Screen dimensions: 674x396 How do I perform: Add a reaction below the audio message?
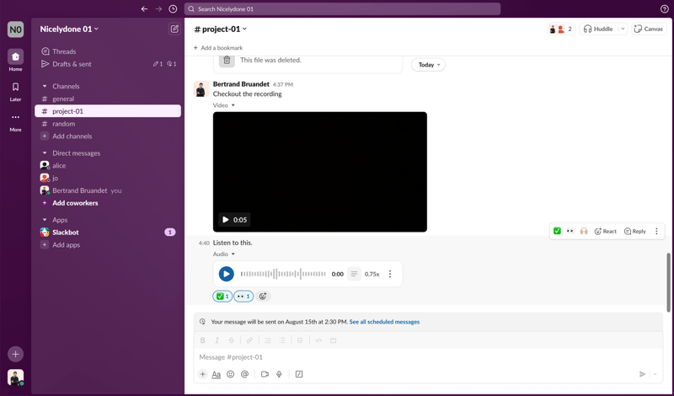tap(263, 297)
